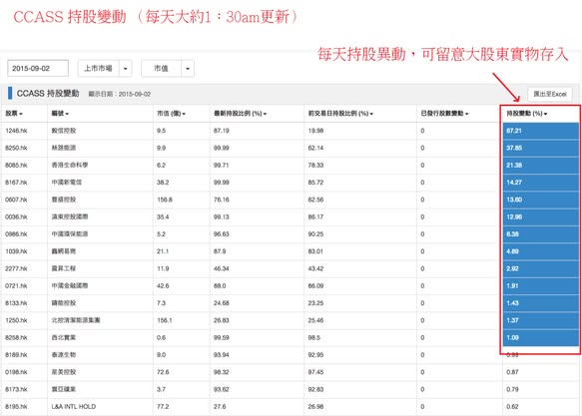The height and width of the screenshot is (416, 582).
Task: Click the highlighted 67.21 change value
Action: 514,131
